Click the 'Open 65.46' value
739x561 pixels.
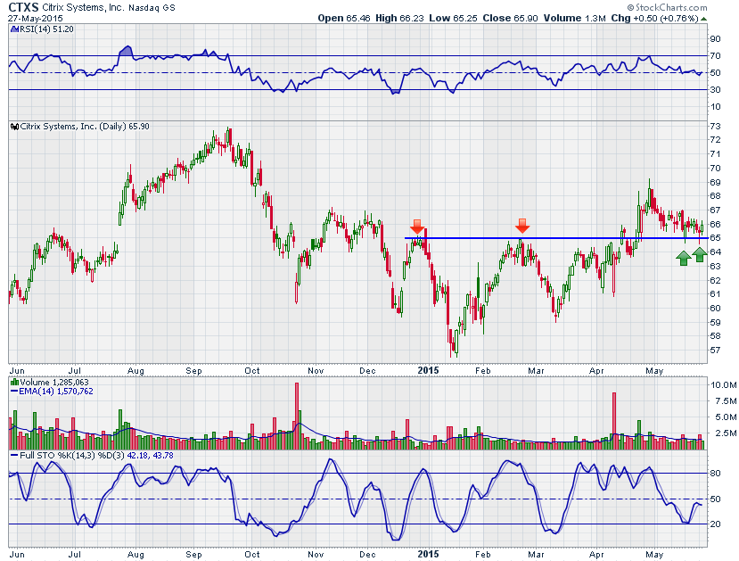click(344, 19)
